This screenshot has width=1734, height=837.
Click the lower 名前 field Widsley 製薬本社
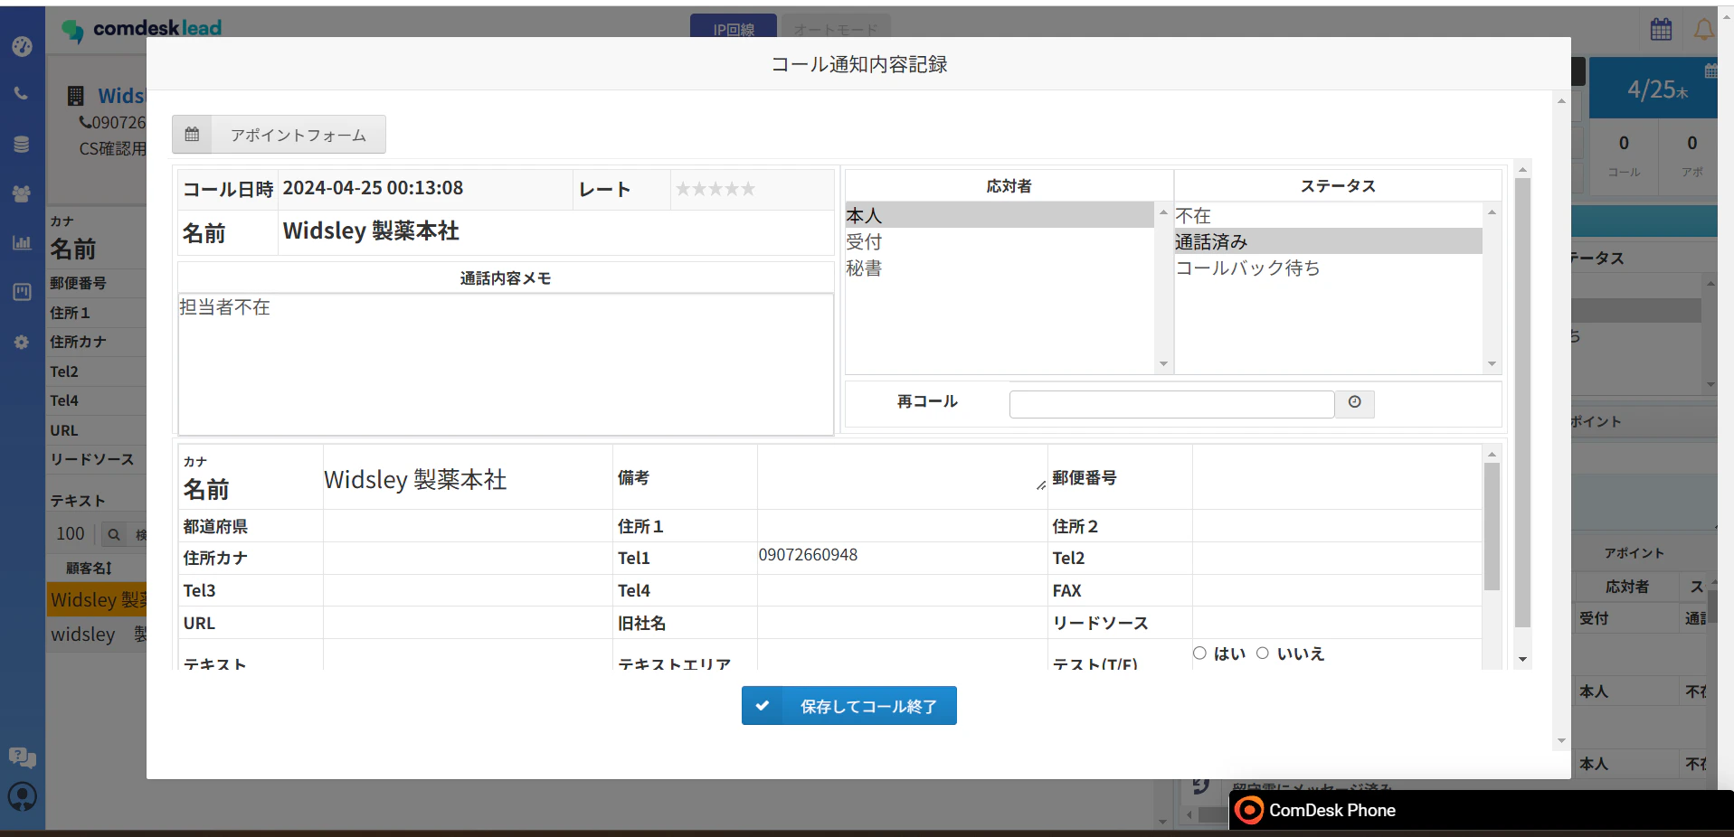[468, 479]
